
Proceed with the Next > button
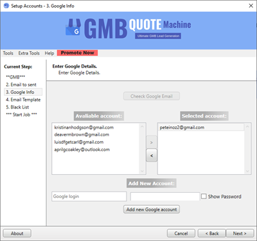(x=240, y=233)
